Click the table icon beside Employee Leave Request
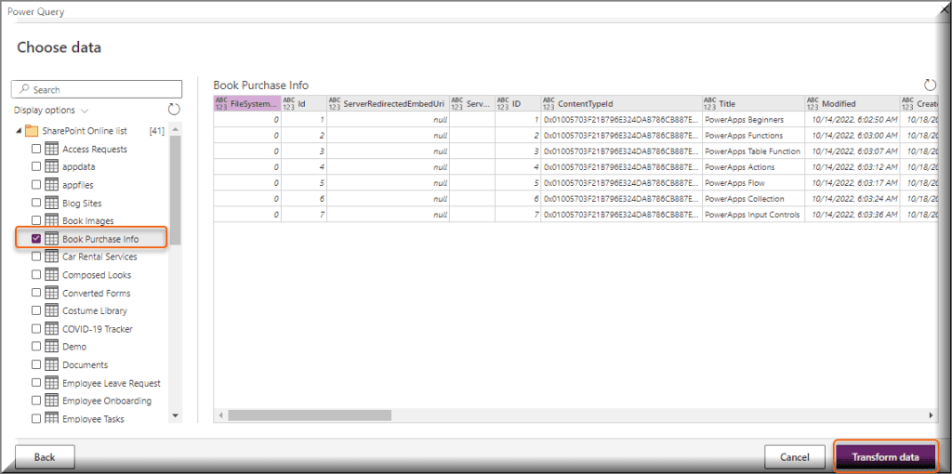Image resolution: width=952 pixels, height=474 pixels. click(52, 383)
